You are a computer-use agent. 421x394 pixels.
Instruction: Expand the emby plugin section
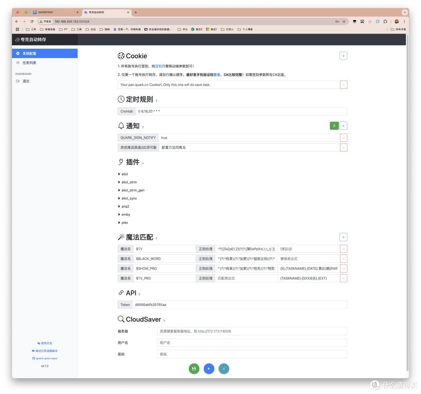pos(124,214)
